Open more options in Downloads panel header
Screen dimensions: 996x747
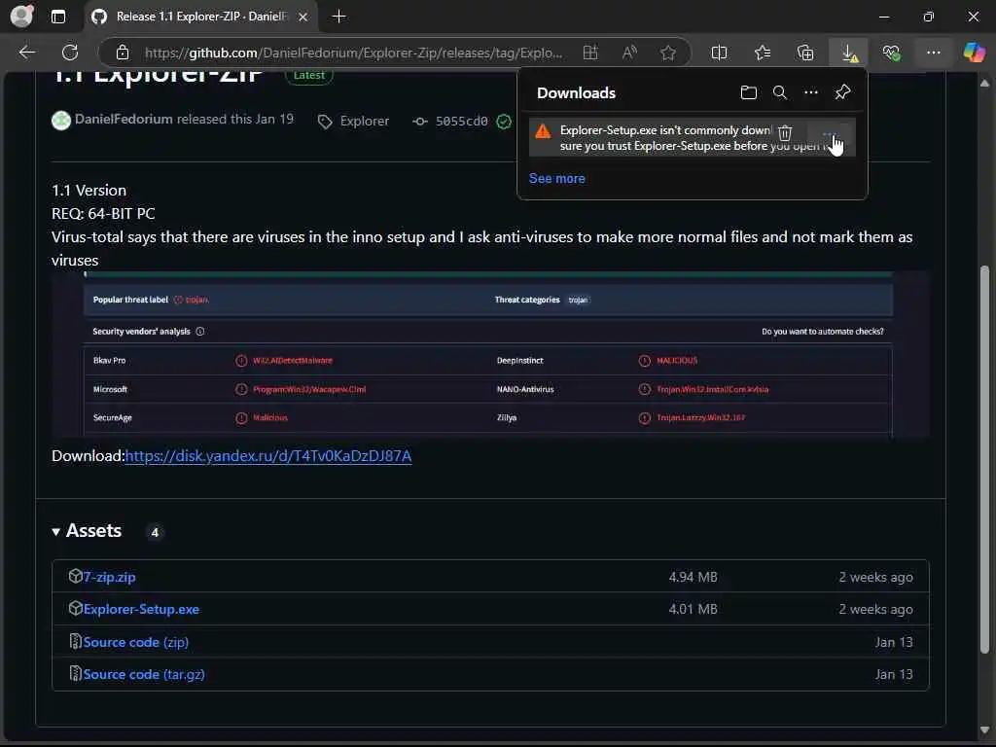pos(811,92)
